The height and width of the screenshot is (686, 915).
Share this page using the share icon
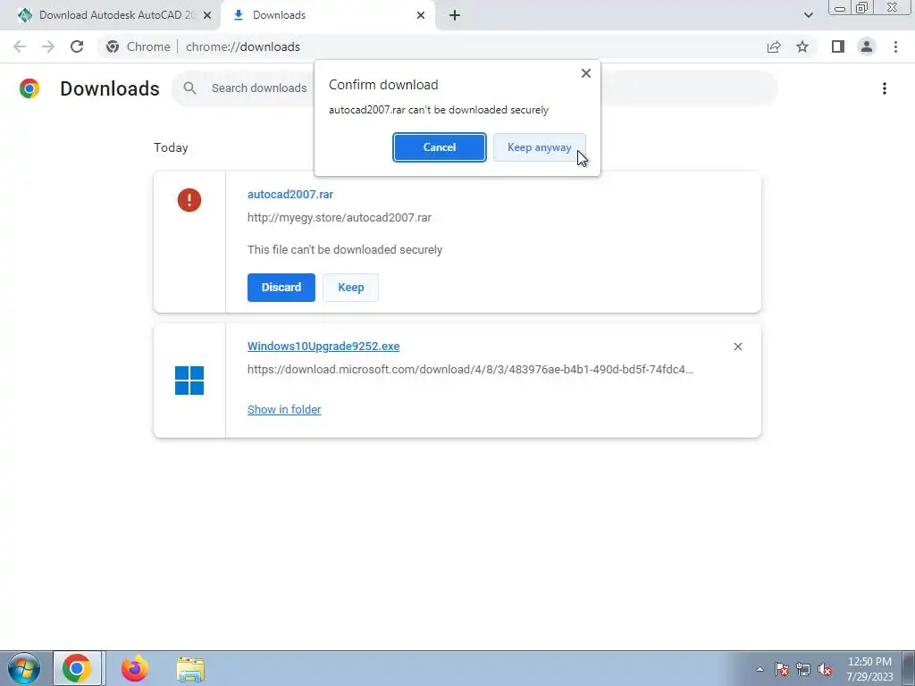[774, 46]
